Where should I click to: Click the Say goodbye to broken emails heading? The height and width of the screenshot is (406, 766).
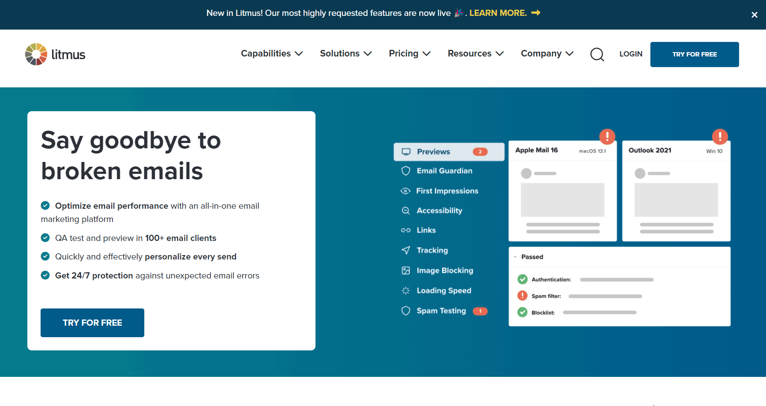coord(131,155)
